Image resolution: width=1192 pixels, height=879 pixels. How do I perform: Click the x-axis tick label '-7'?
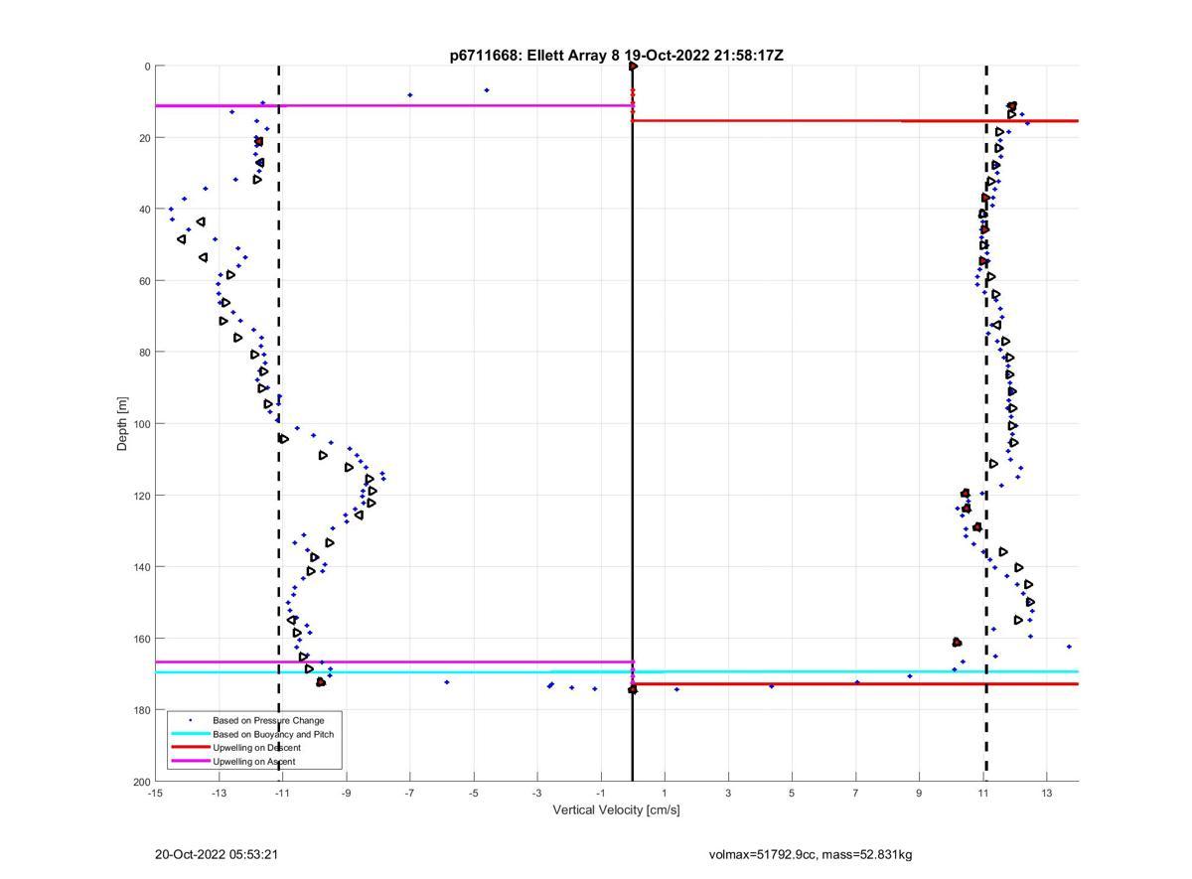409,793
